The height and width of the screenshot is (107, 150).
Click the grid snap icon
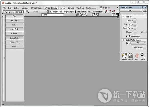[110, 12]
